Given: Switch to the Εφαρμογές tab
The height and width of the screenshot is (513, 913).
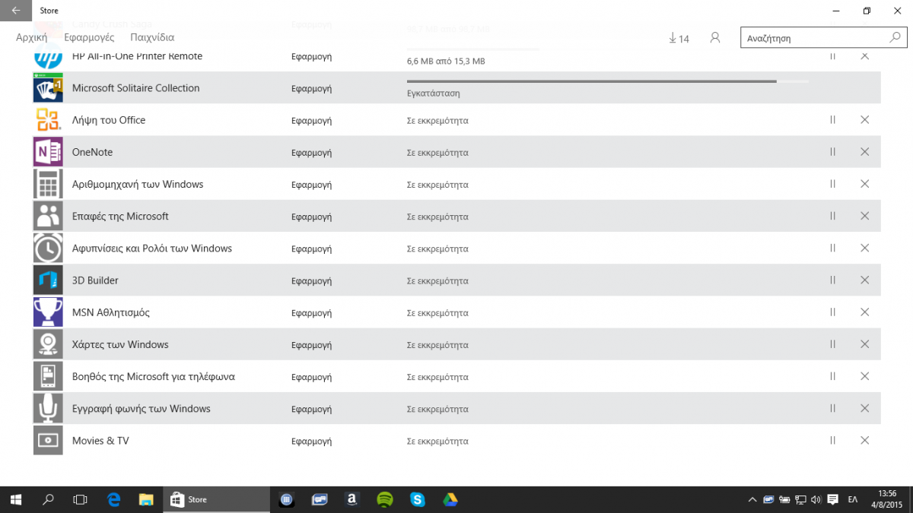Looking at the screenshot, I should [x=89, y=37].
